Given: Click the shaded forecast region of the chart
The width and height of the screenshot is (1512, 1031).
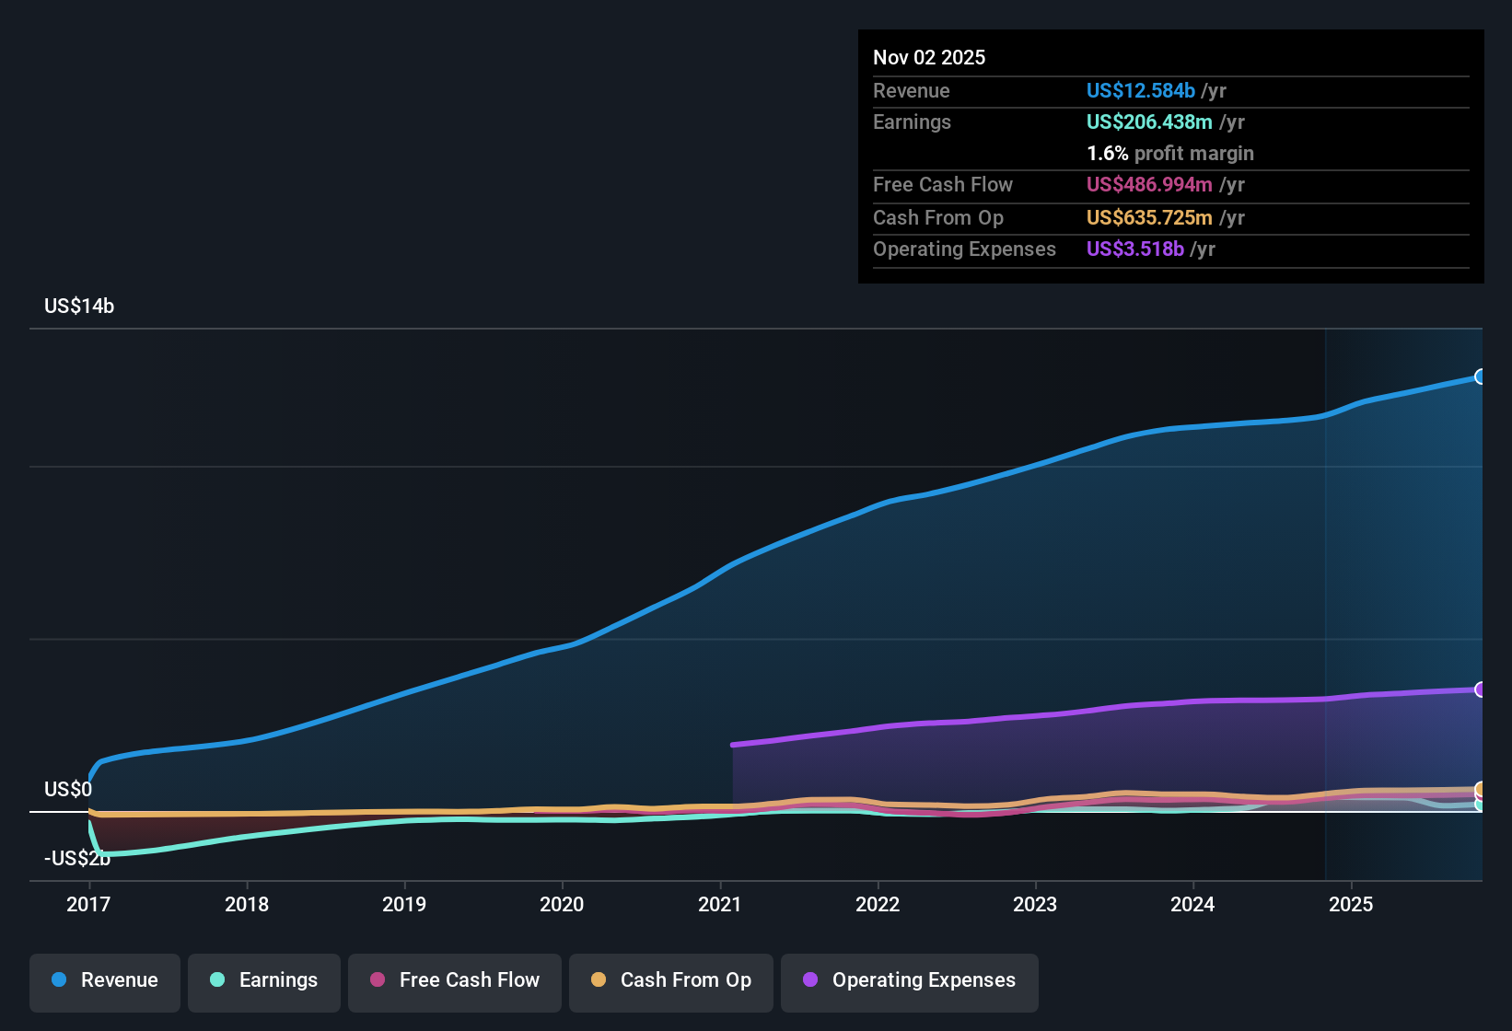Looking at the screenshot, I should (x=1400, y=552).
